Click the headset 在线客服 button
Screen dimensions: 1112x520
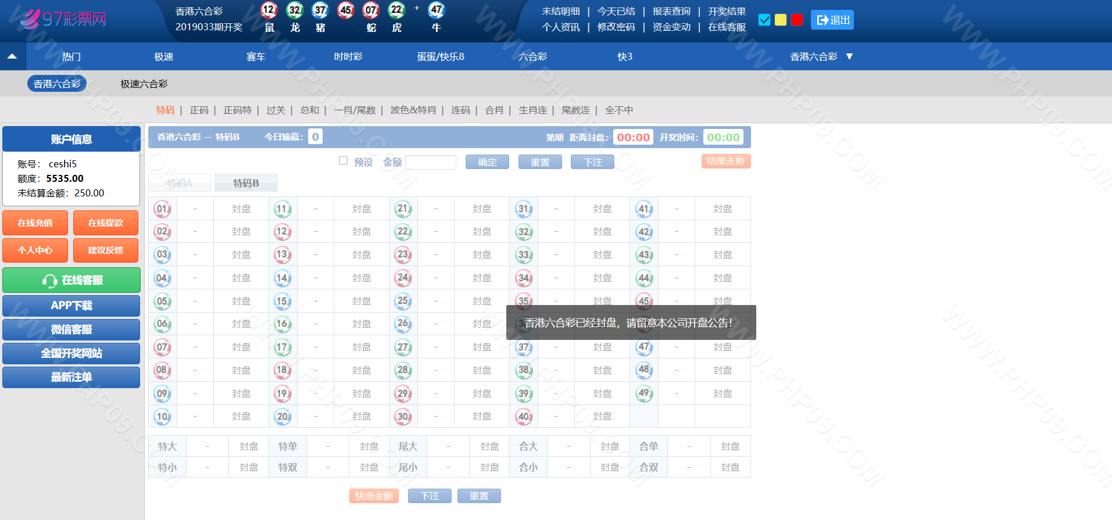coord(71,280)
